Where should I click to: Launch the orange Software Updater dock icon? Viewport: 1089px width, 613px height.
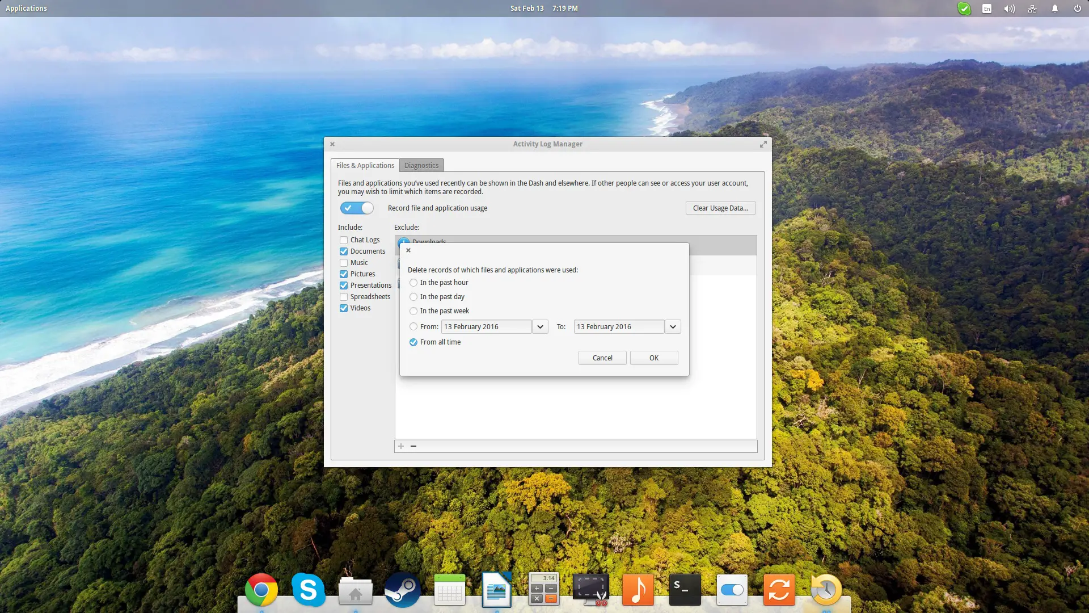[x=779, y=590]
